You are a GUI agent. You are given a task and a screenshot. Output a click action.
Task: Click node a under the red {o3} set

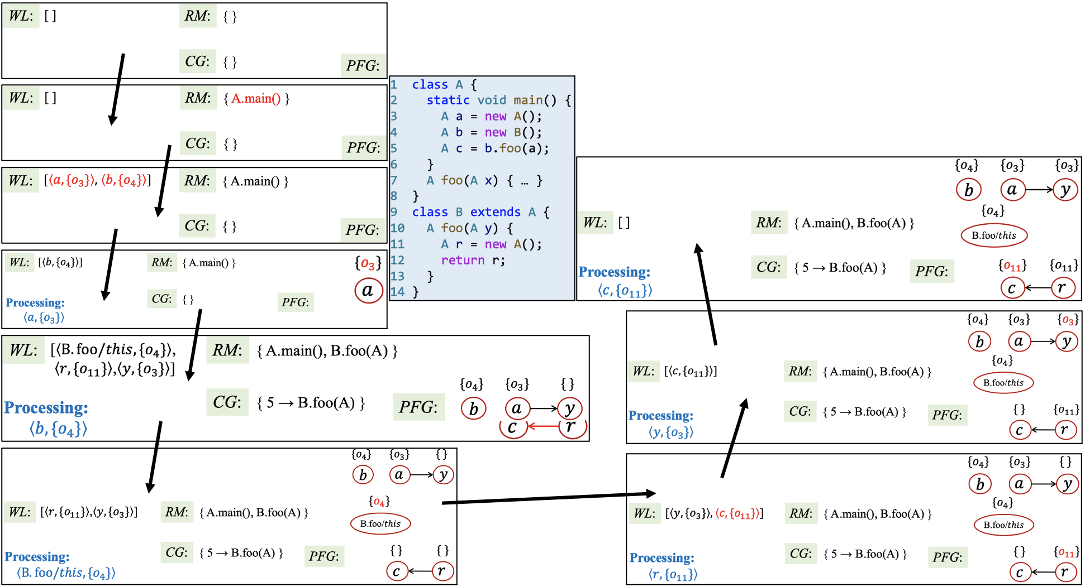pyautogui.click(x=368, y=290)
